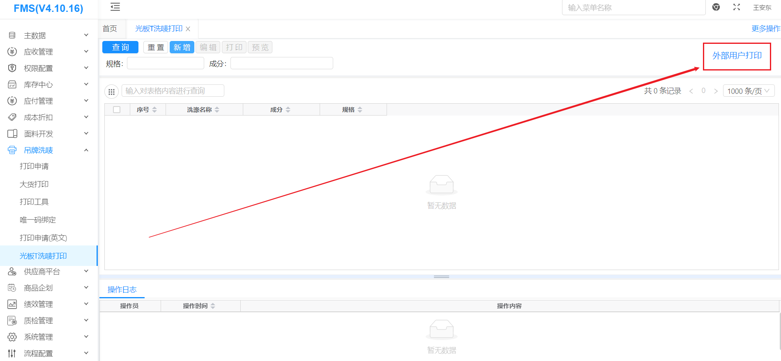Viewport: 781px width, 361px height.
Task: Sort by 序号 column arrows
Action: click(x=154, y=110)
